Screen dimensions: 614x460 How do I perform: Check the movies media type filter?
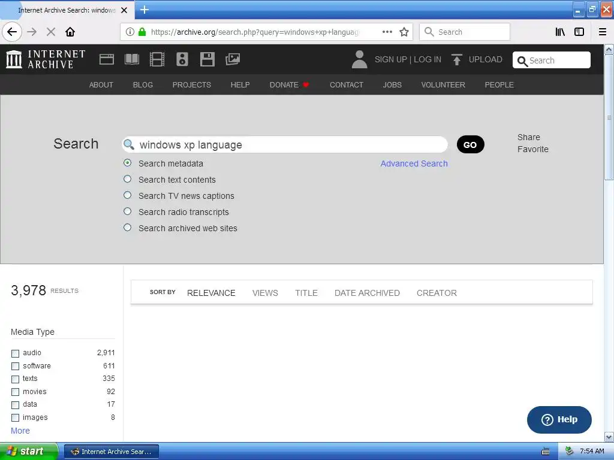click(15, 392)
